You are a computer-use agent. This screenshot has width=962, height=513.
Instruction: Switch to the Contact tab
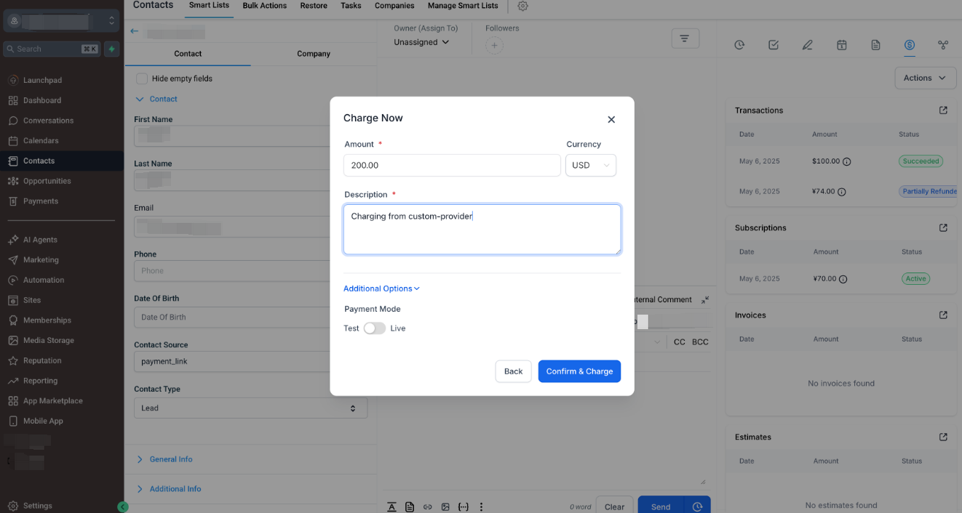(x=188, y=54)
